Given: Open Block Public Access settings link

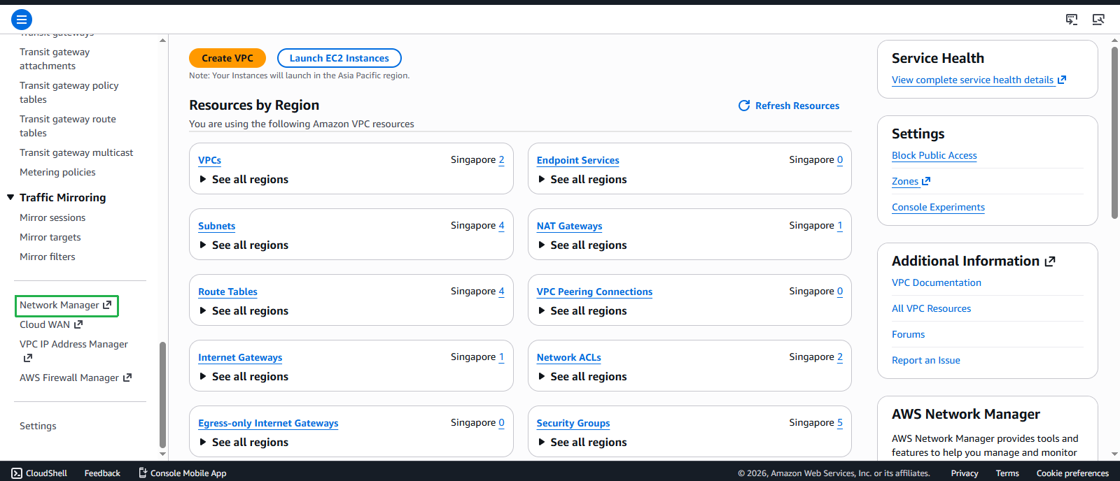Looking at the screenshot, I should 934,155.
